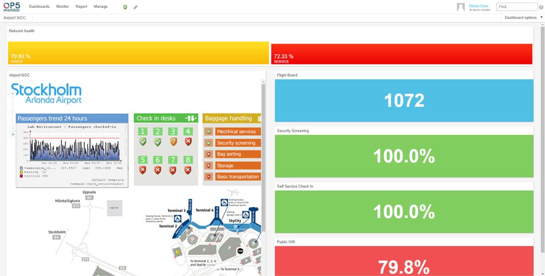Screen dimensions: 545x276
Task: Open the Bag sorting item
Action: point(238,154)
